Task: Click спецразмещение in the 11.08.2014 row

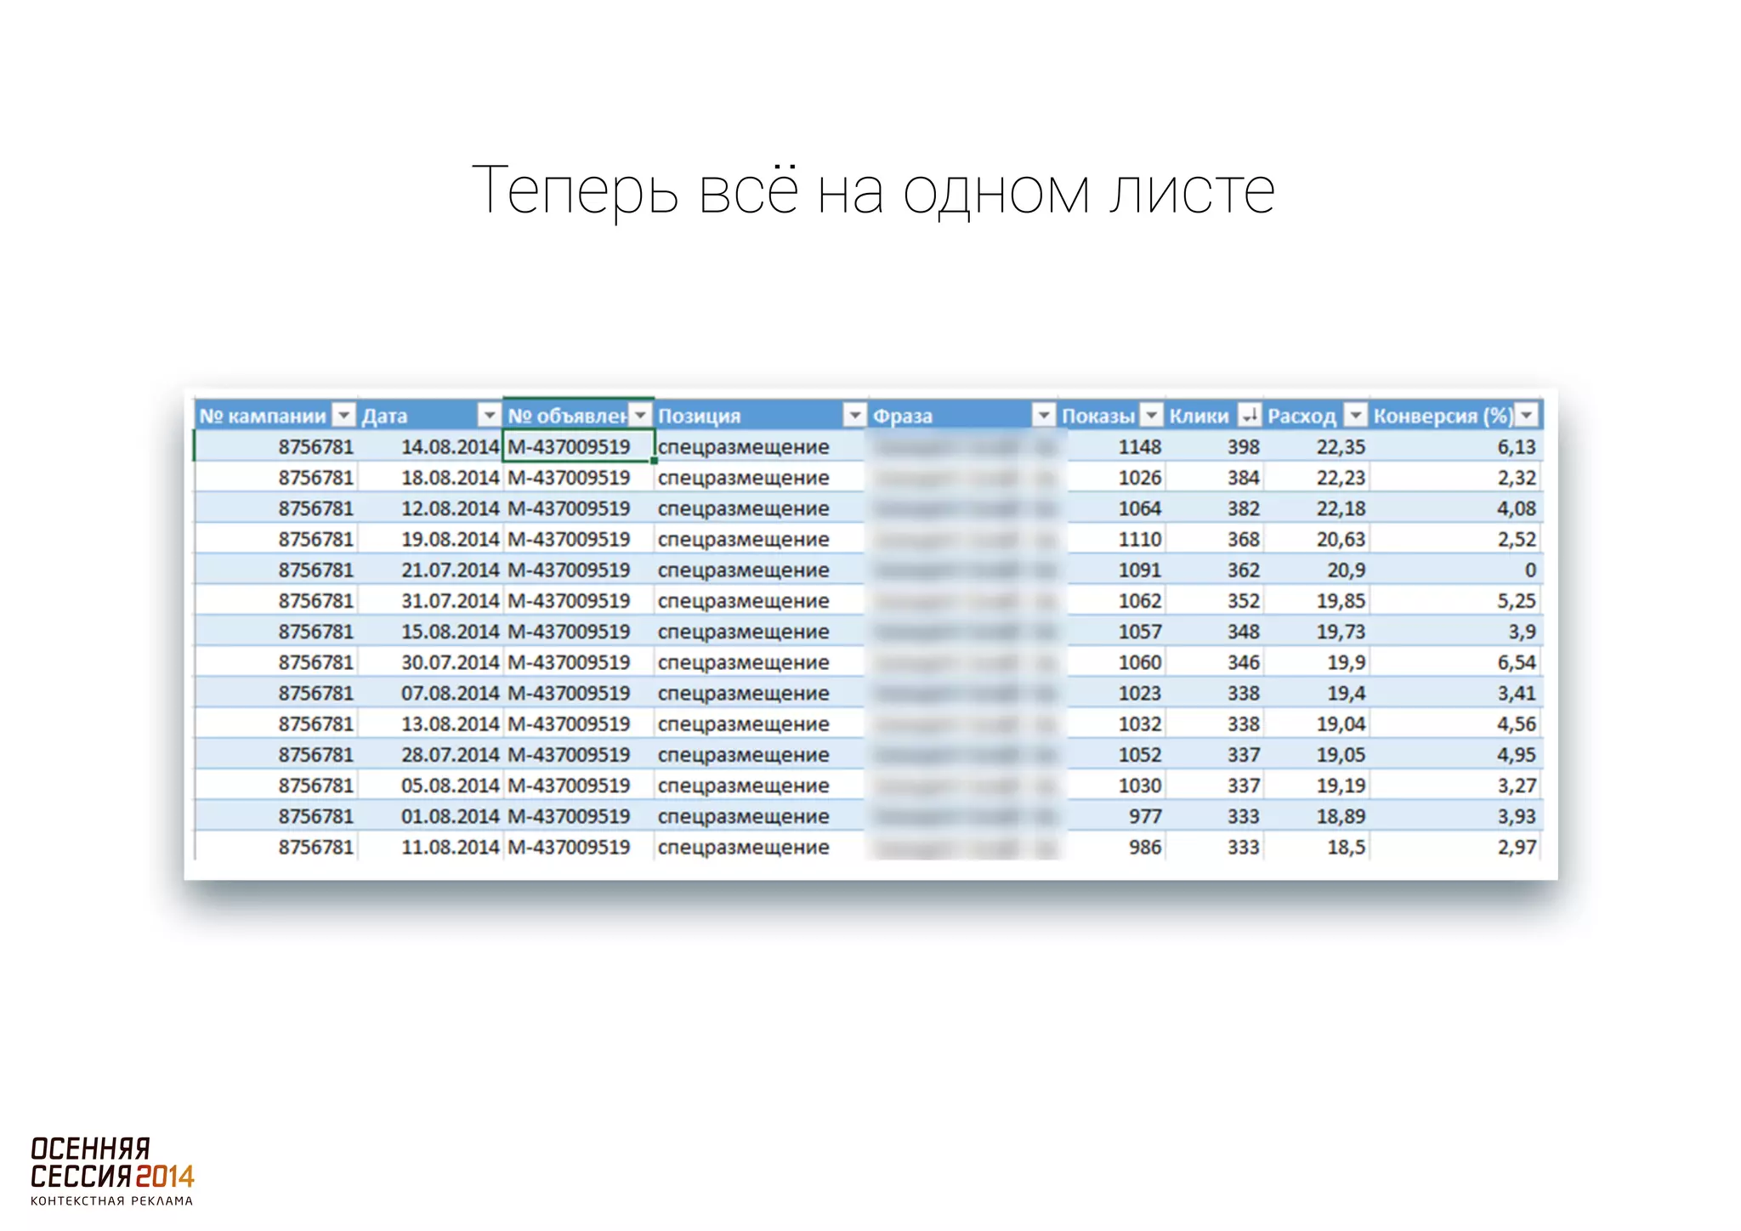Action: tap(743, 847)
